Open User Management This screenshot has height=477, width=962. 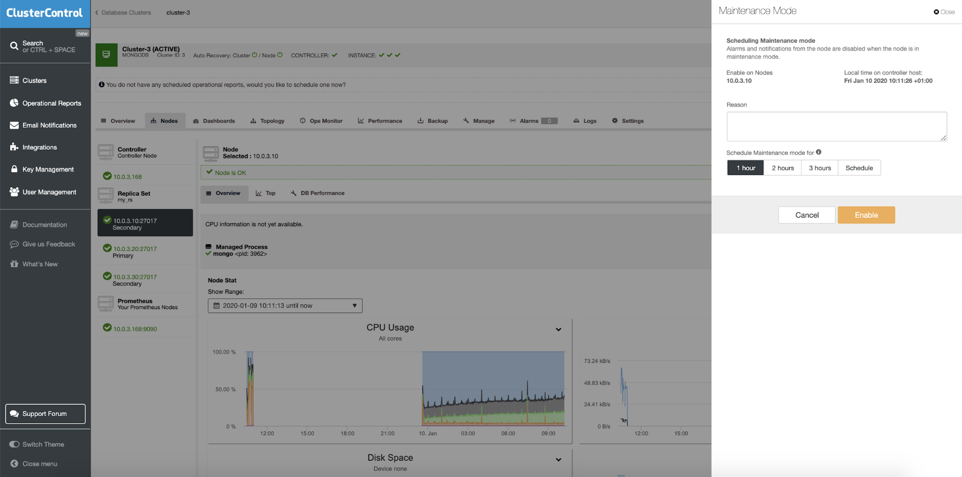(49, 192)
